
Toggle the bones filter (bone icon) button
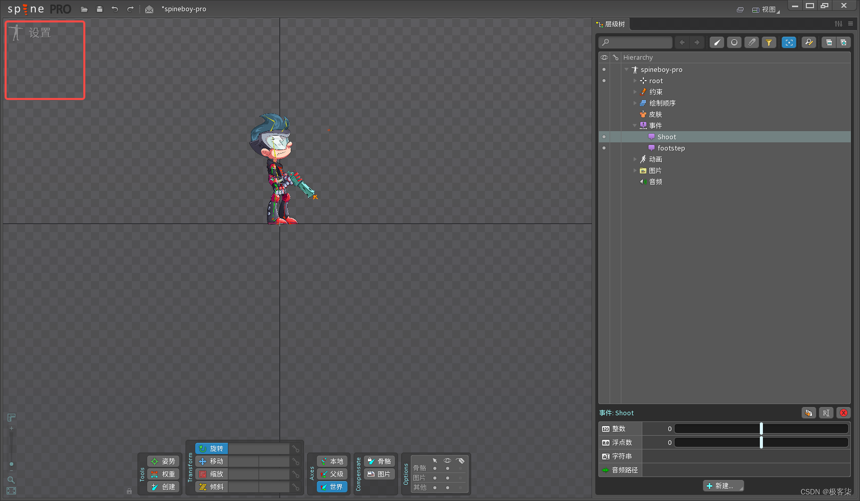tap(717, 42)
